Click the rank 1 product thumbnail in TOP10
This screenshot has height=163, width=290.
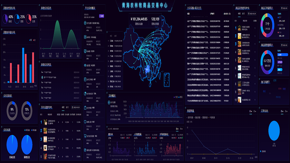[239, 27]
